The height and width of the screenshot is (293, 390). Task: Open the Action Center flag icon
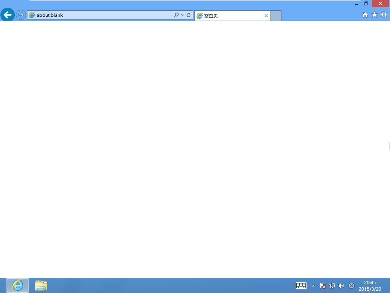coord(323,285)
